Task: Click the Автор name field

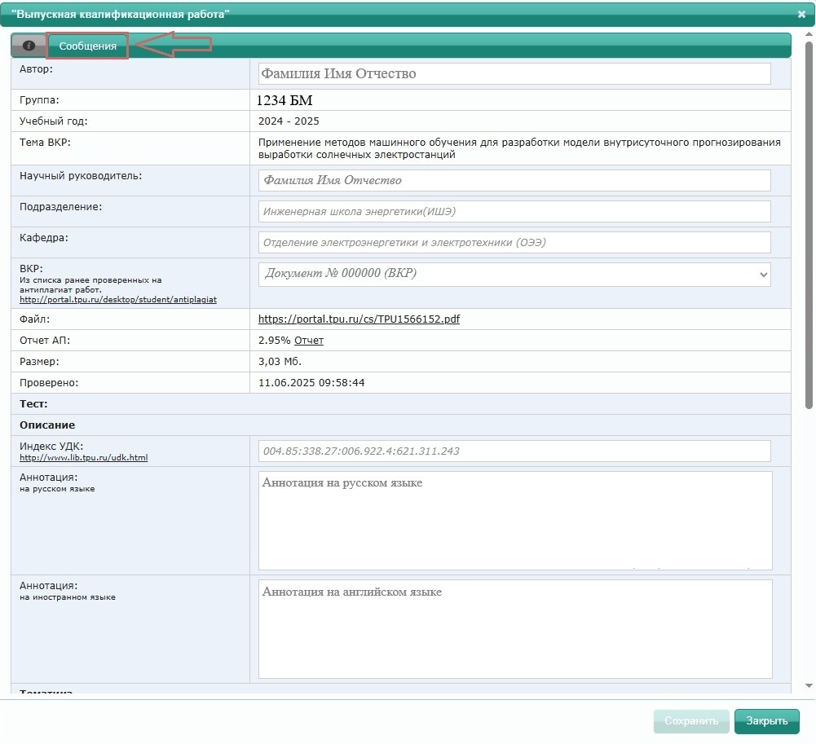Action: [514, 73]
